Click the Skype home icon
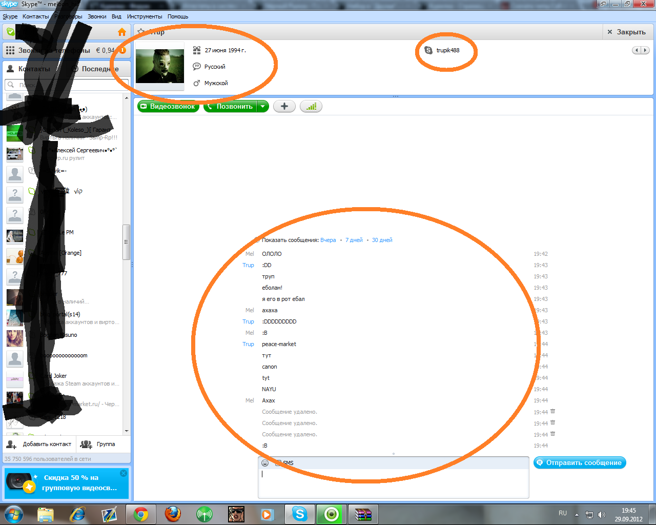The height and width of the screenshot is (525, 656). click(122, 32)
